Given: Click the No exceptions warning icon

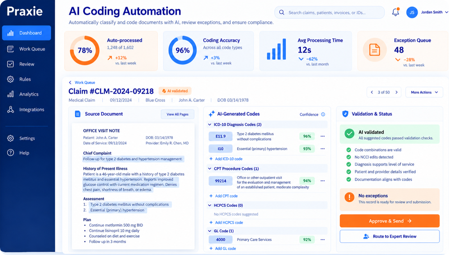Looking at the screenshot, I should pyautogui.click(x=349, y=197).
